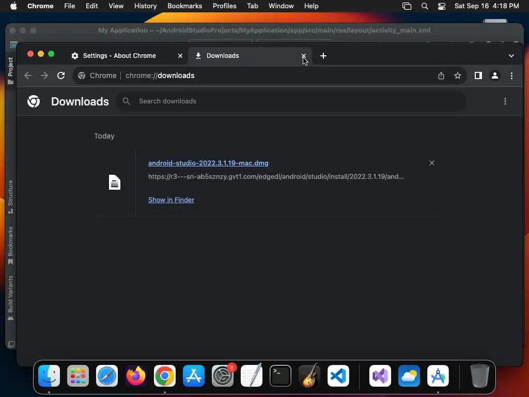Open the View menu

(116, 6)
